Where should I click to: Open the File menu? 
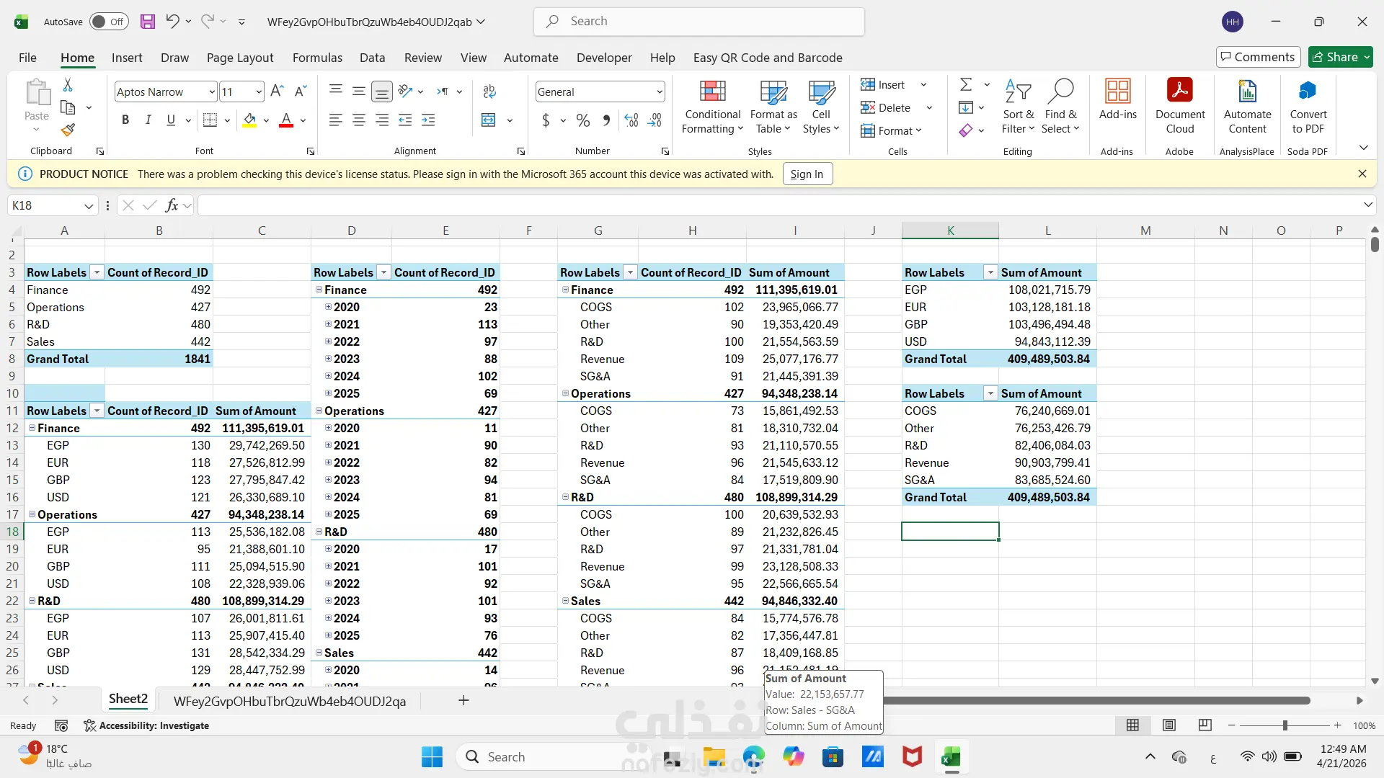click(x=27, y=58)
